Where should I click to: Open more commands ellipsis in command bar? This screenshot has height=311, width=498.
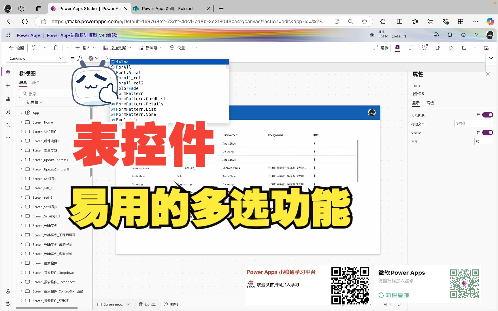click(195, 48)
